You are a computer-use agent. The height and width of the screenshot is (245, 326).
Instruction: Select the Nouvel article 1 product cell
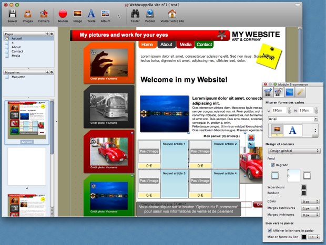174,154
